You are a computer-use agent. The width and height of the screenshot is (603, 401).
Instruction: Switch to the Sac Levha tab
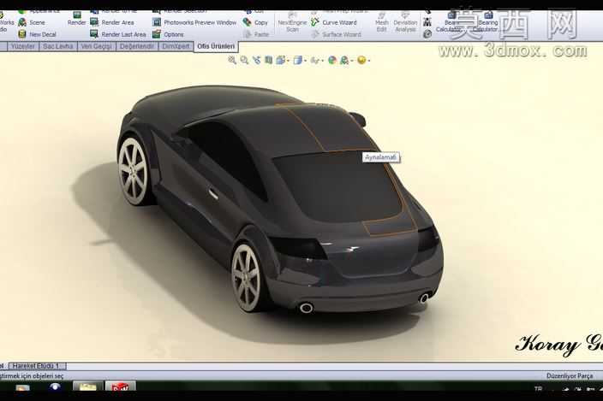[x=58, y=46]
